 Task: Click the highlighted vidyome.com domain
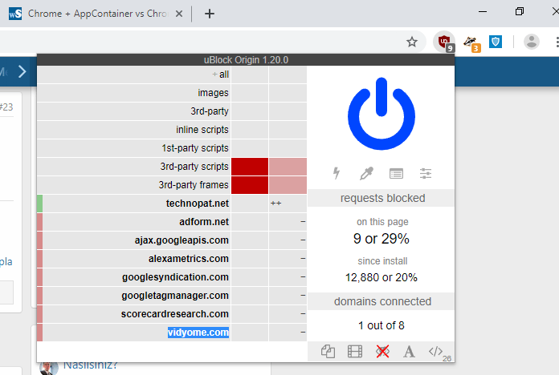[x=198, y=333]
